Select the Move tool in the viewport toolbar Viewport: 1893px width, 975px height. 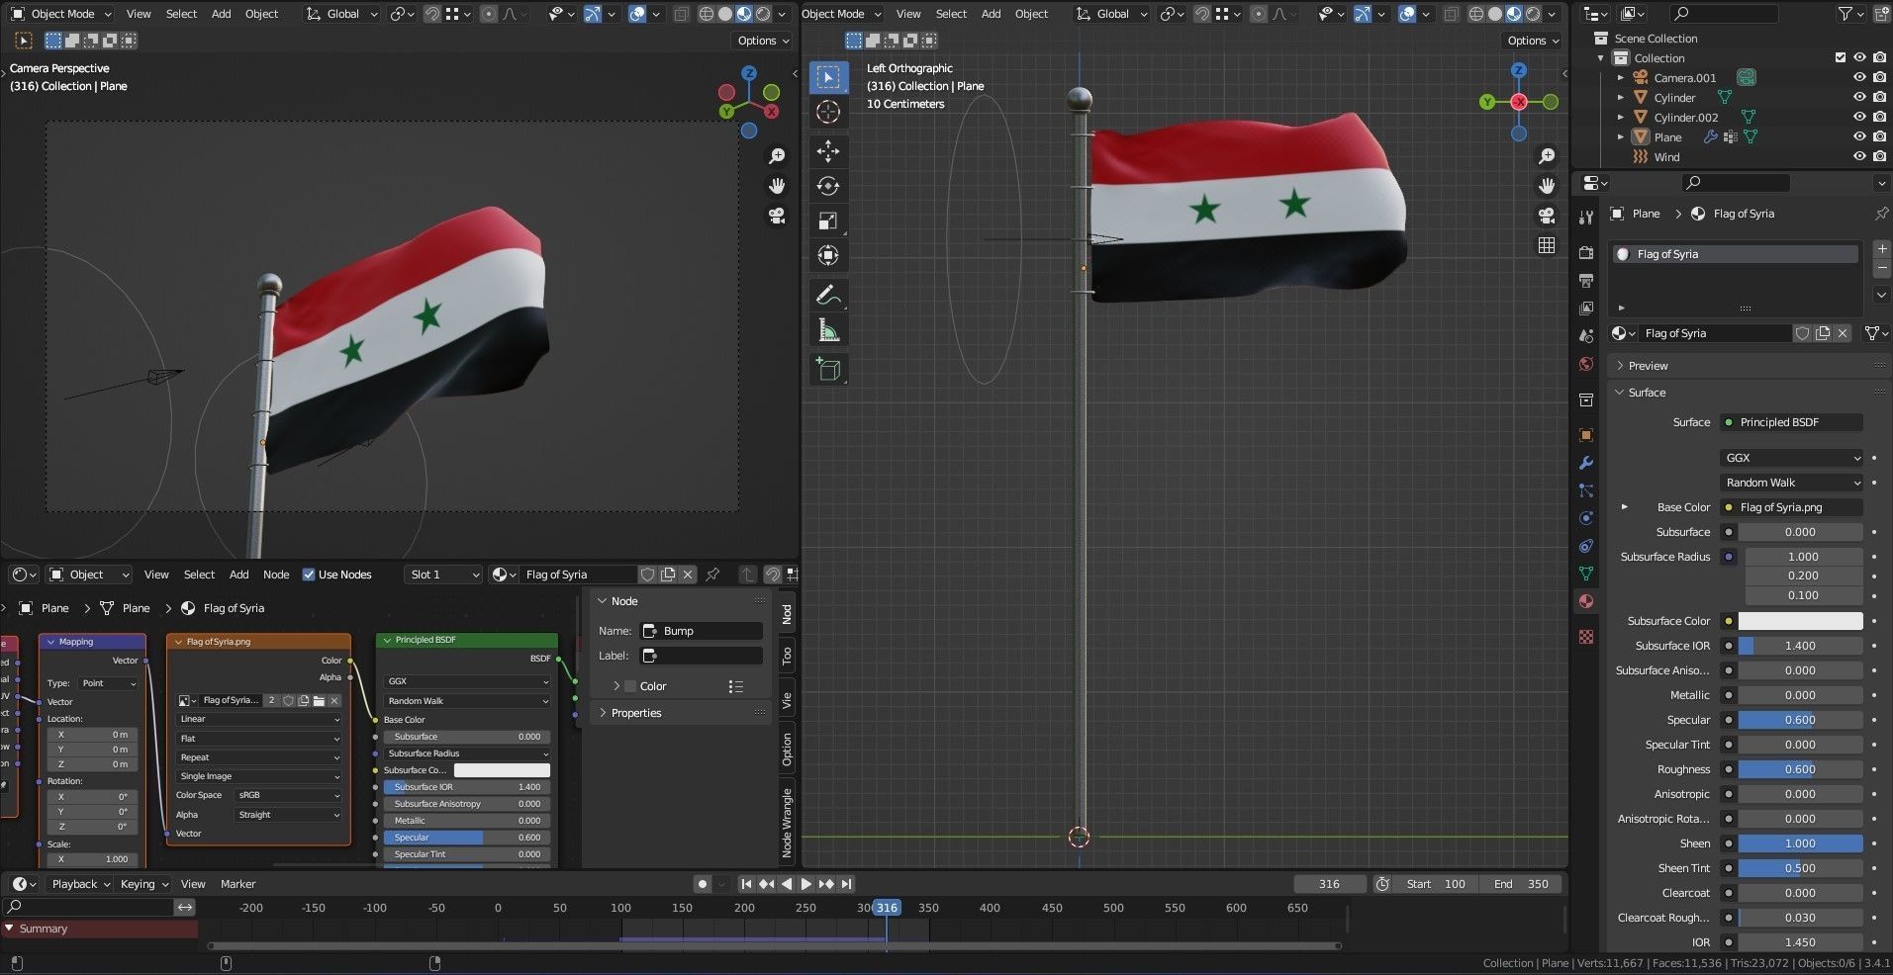828,151
